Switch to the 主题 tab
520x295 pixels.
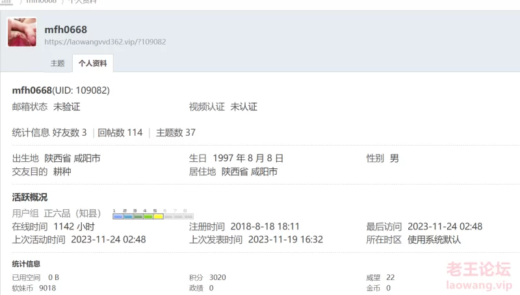[x=57, y=63]
